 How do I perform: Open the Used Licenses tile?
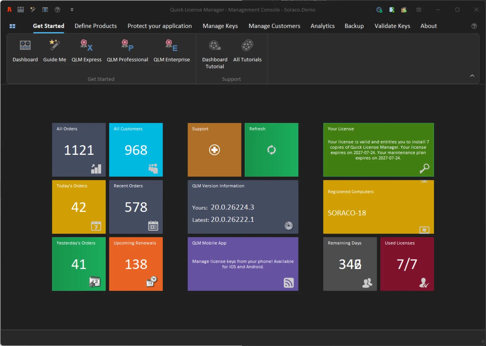[407, 264]
